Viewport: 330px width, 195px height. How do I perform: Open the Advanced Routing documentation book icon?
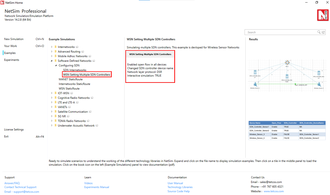[83, 52]
